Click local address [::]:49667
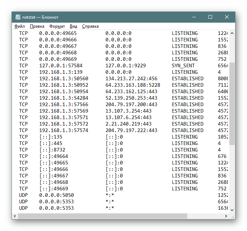The width and height of the screenshot is (247, 231). (54, 176)
